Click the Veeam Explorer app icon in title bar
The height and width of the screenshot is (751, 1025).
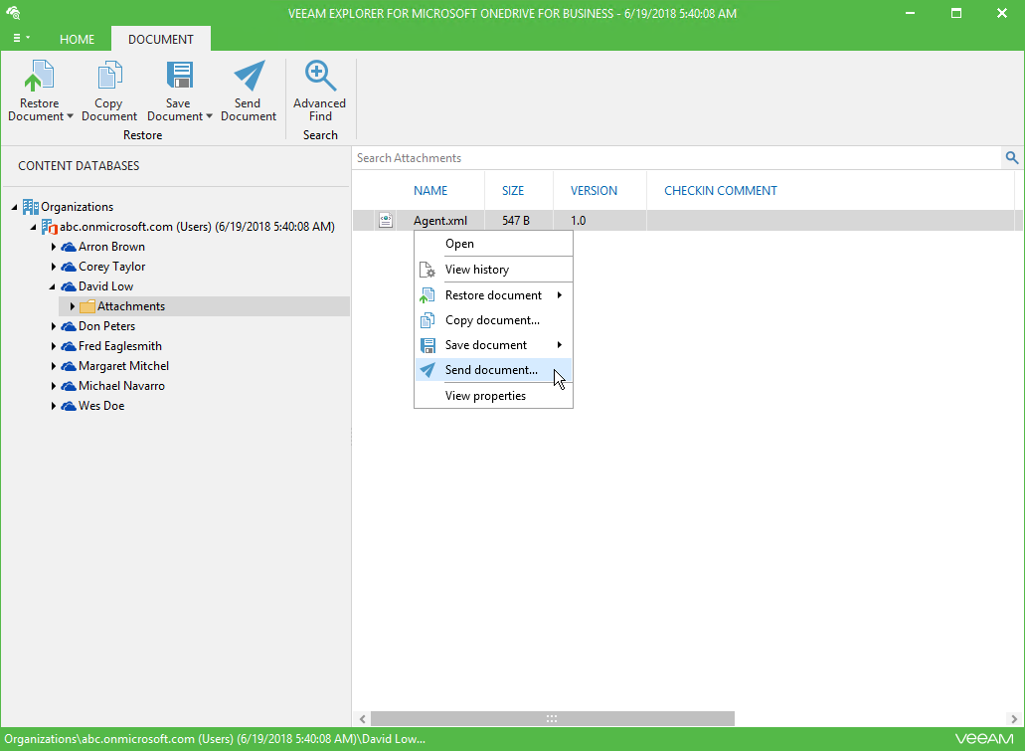(13, 12)
